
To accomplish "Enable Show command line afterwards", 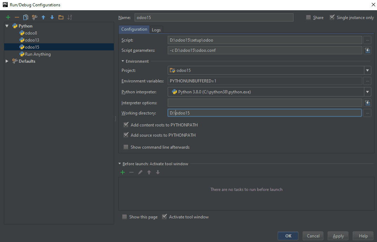I will [126, 147].
